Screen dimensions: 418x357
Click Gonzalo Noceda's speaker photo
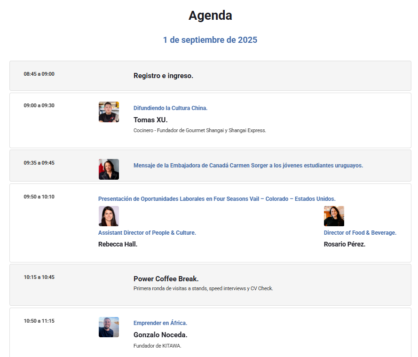[x=109, y=327]
